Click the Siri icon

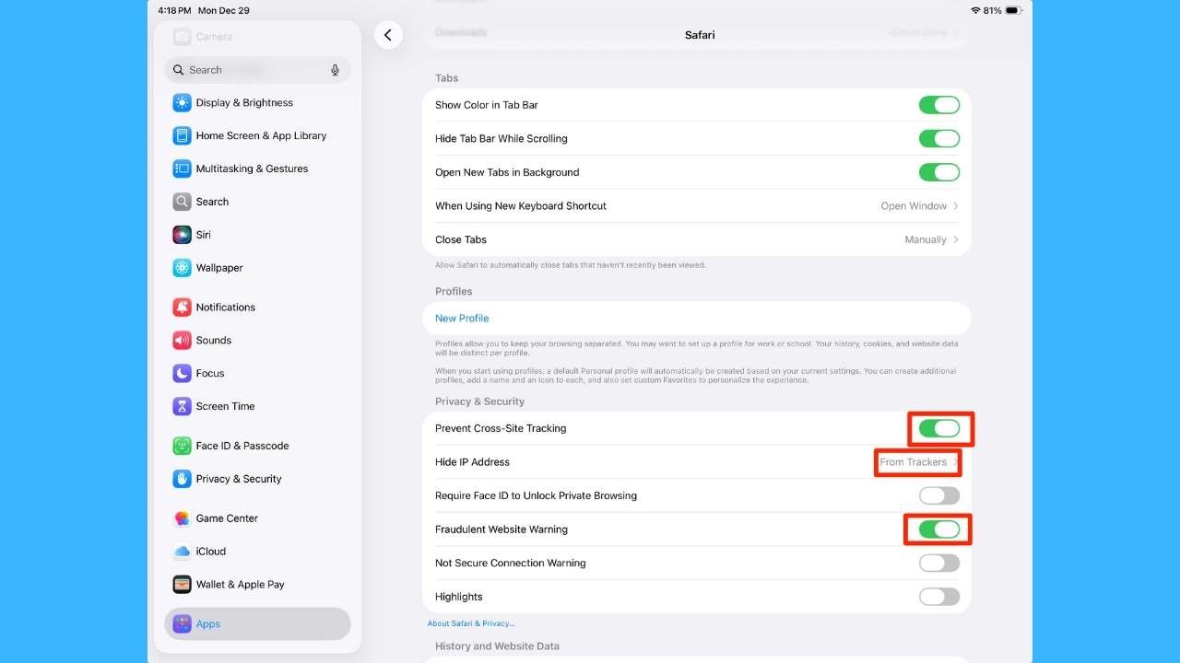click(182, 235)
